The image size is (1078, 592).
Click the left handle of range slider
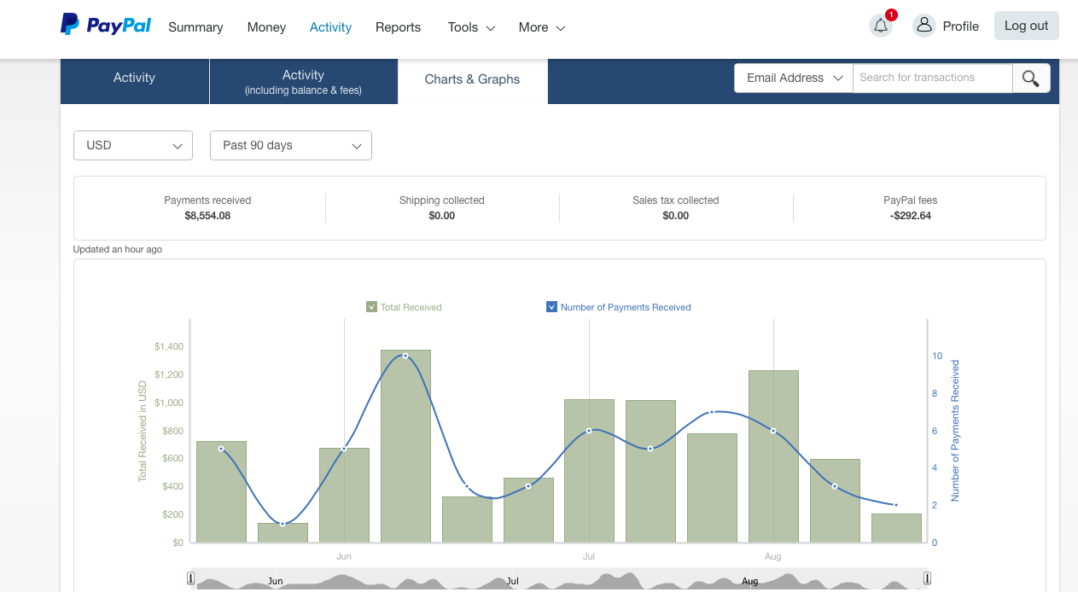[190, 579]
